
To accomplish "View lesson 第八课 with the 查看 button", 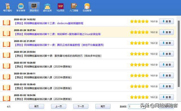I will tap(167, 76).
